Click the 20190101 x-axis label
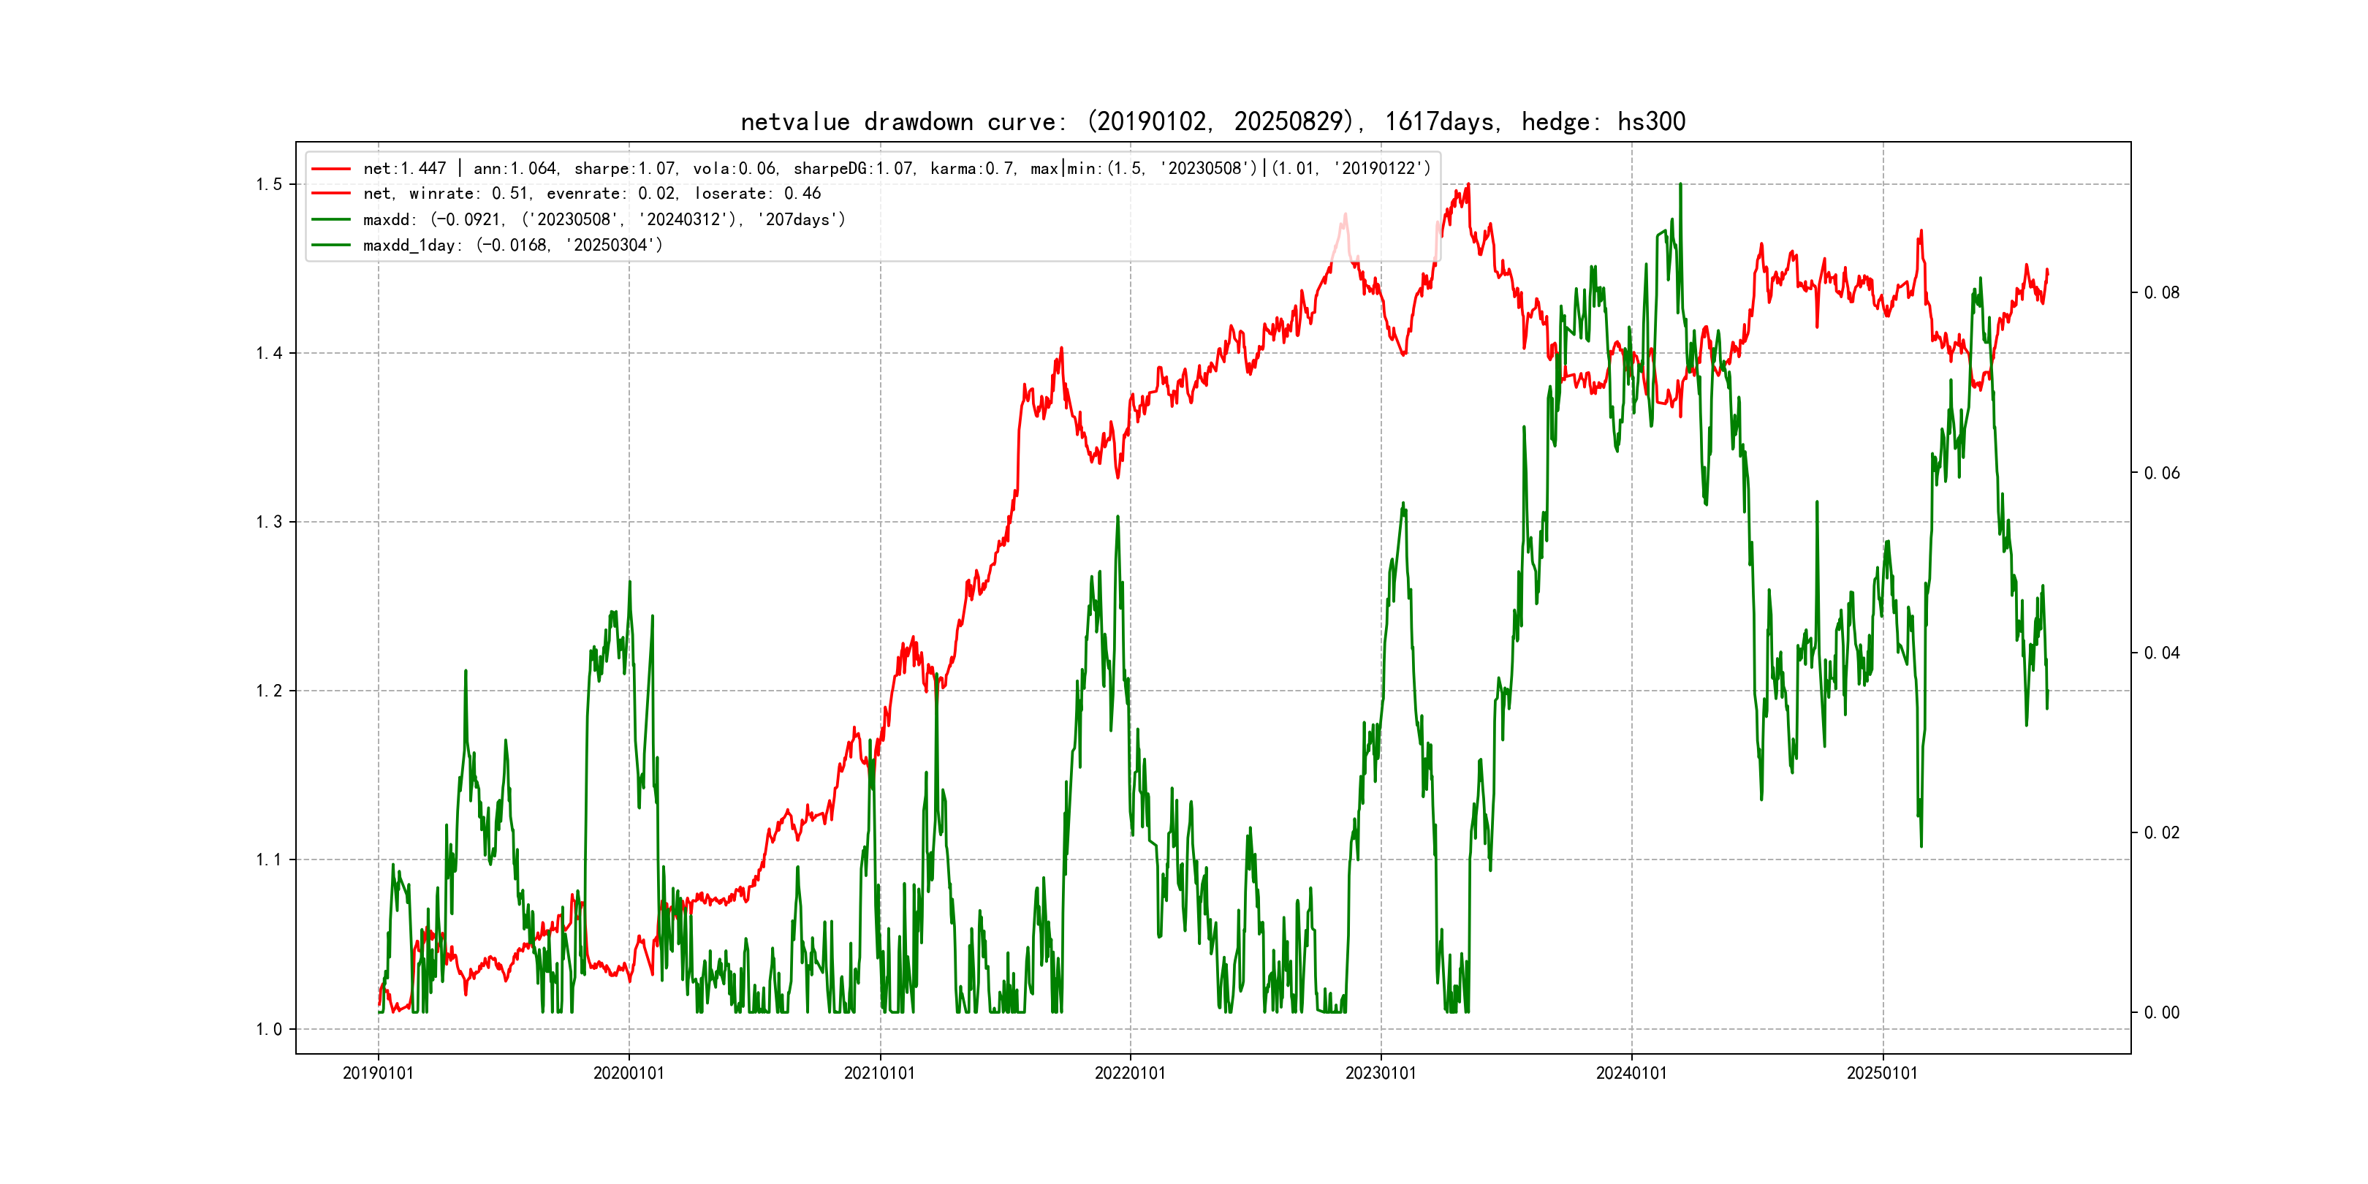Image resolution: width=2368 pixels, height=1184 pixels. click(378, 1074)
